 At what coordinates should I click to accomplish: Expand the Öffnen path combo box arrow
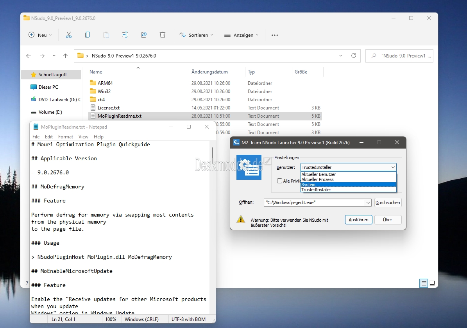click(x=368, y=203)
